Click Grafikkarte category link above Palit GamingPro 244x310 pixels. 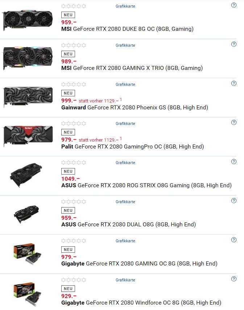(125, 123)
